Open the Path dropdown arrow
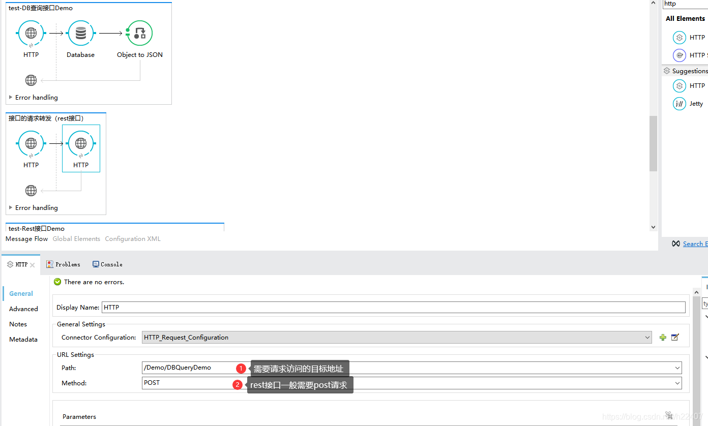708x426 pixels. (x=677, y=368)
